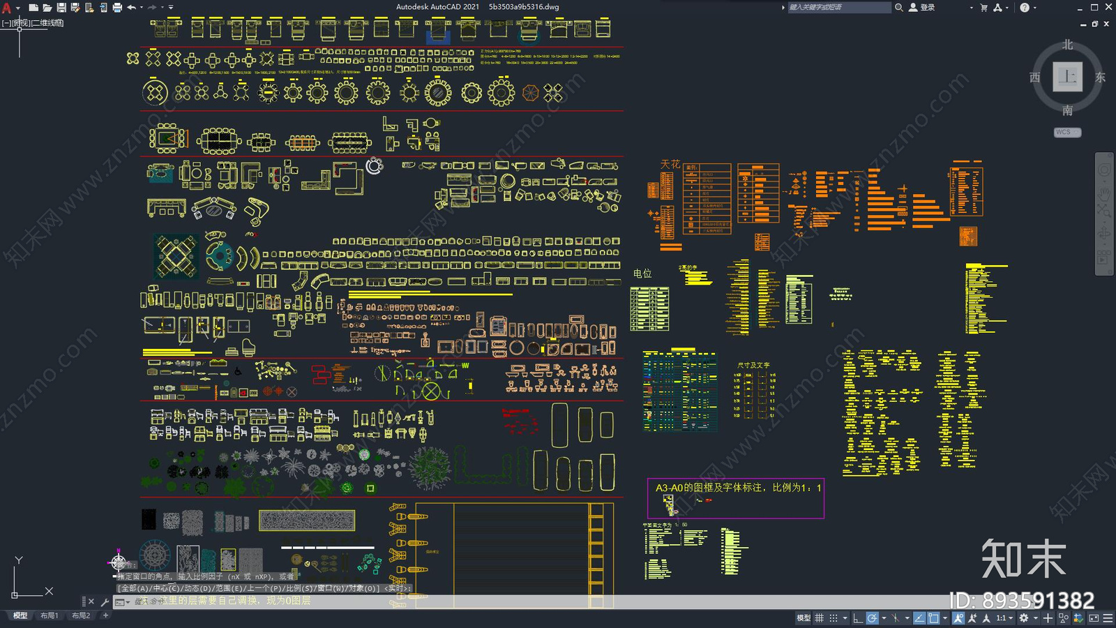Viewport: 1116px width, 628px height.
Task: Click the annotation monitor plus icon
Action: 1048,618
